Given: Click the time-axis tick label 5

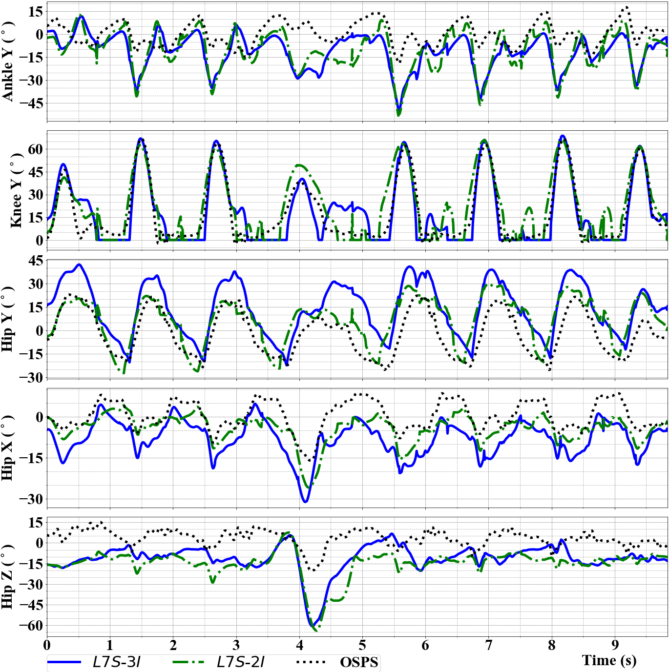Looking at the screenshot, I should (x=362, y=645).
